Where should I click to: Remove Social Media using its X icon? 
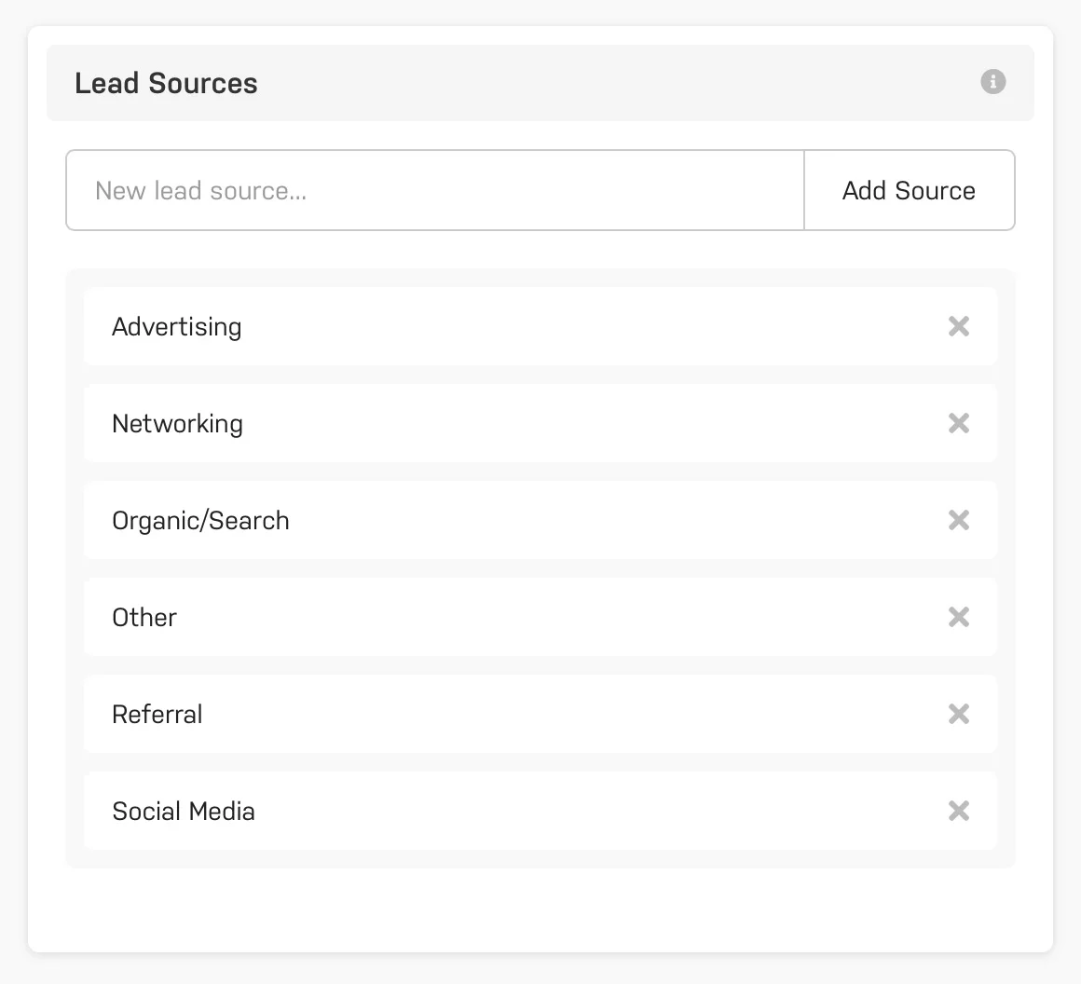click(959, 811)
